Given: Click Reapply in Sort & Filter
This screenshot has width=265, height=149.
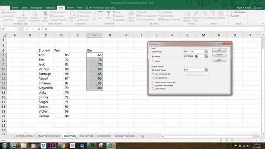Looking at the screenshot, I should [118, 16].
